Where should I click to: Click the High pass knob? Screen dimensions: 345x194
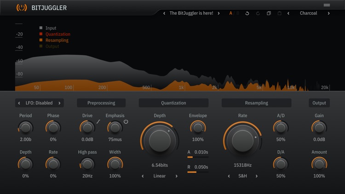[x=87, y=164]
